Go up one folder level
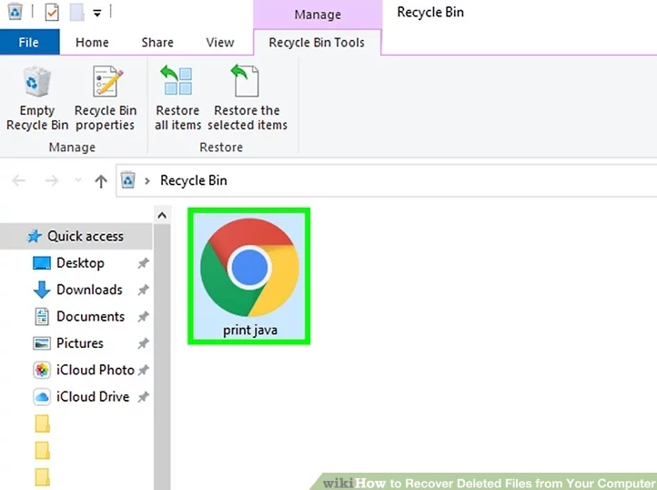The height and width of the screenshot is (490, 657). coord(101,180)
